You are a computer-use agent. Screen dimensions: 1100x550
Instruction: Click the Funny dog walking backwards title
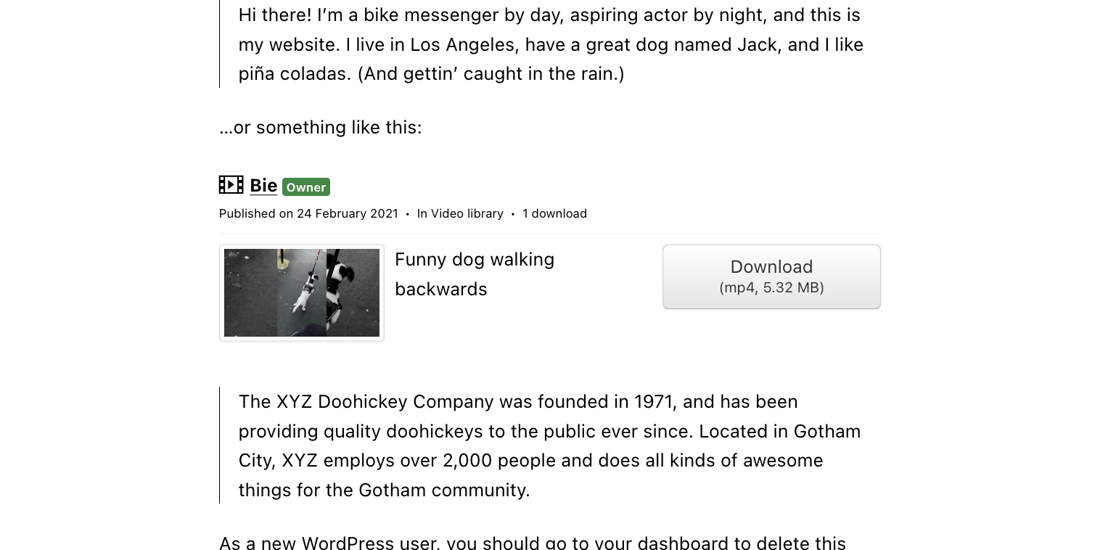tap(475, 274)
